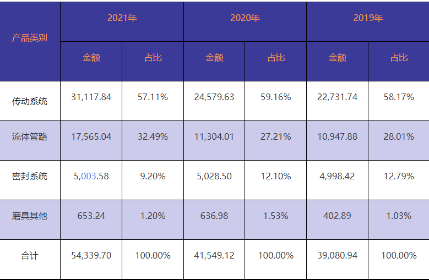Click the percentage 59.16%
The width and height of the screenshot is (429, 280).
[x=276, y=97]
